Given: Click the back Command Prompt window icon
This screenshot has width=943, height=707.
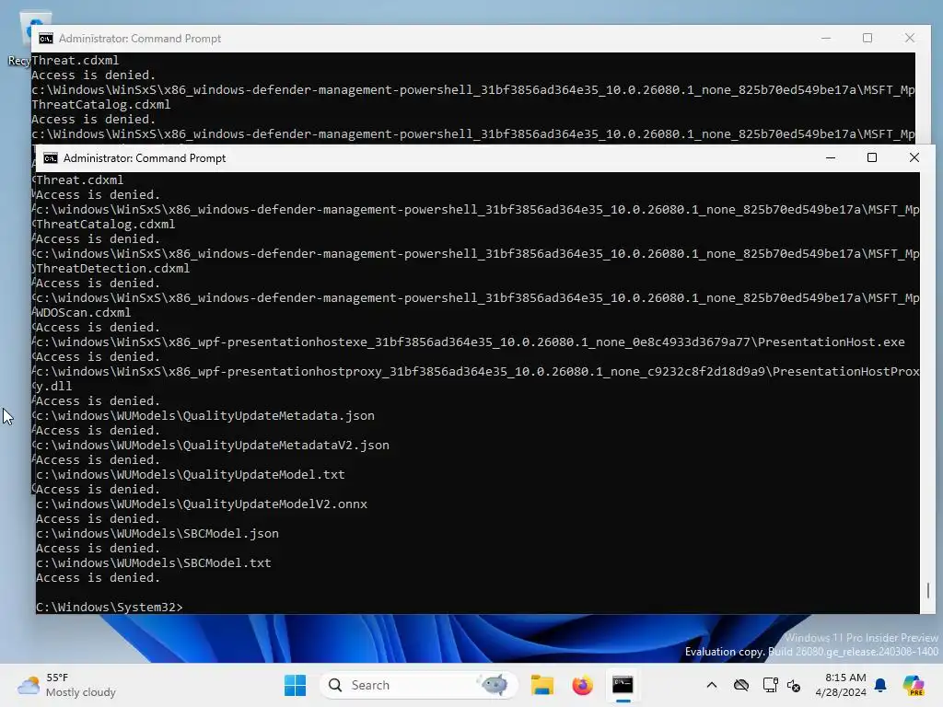Looking at the screenshot, I should tap(46, 39).
